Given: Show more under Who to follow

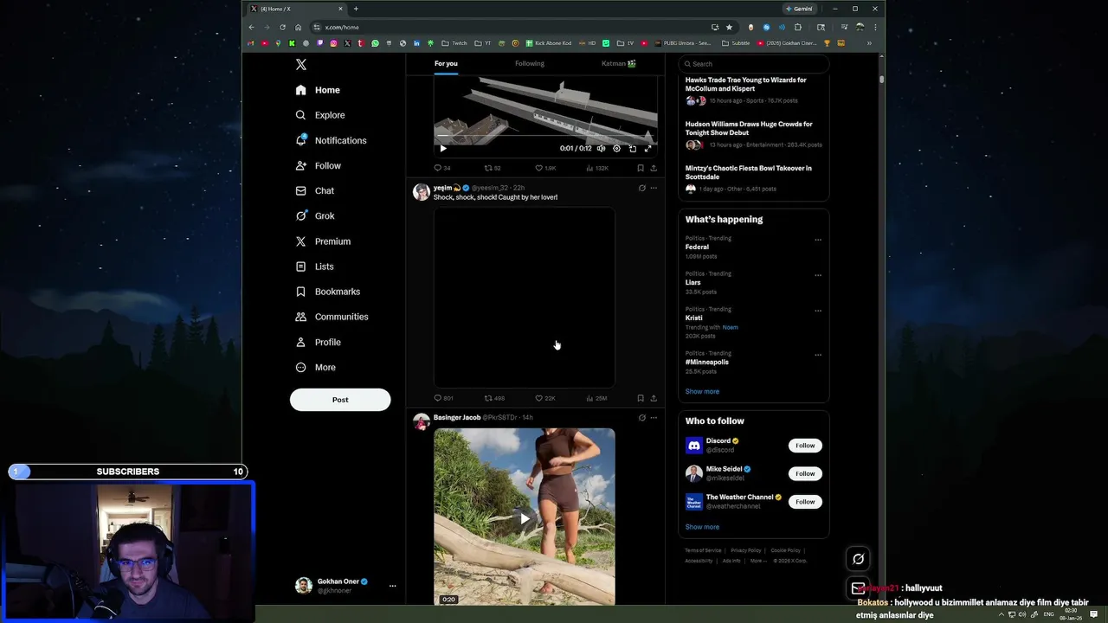Looking at the screenshot, I should pyautogui.click(x=702, y=527).
